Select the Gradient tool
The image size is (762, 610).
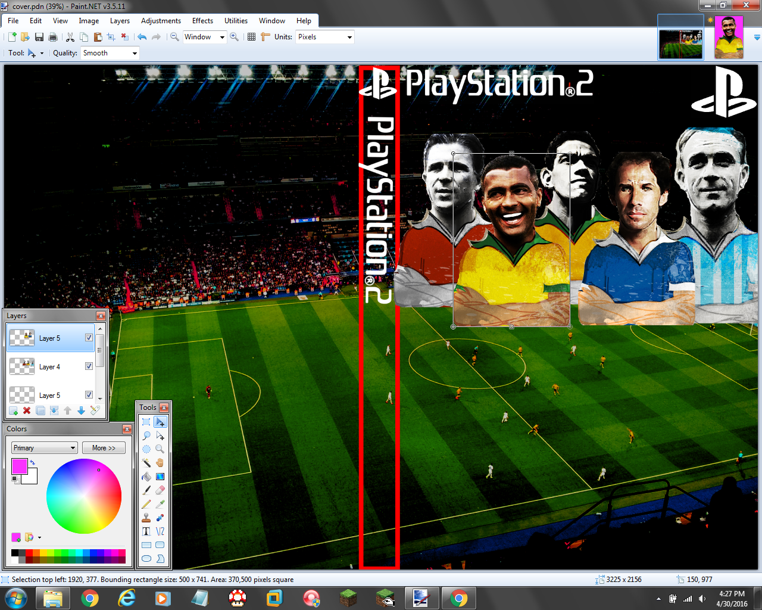click(161, 477)
